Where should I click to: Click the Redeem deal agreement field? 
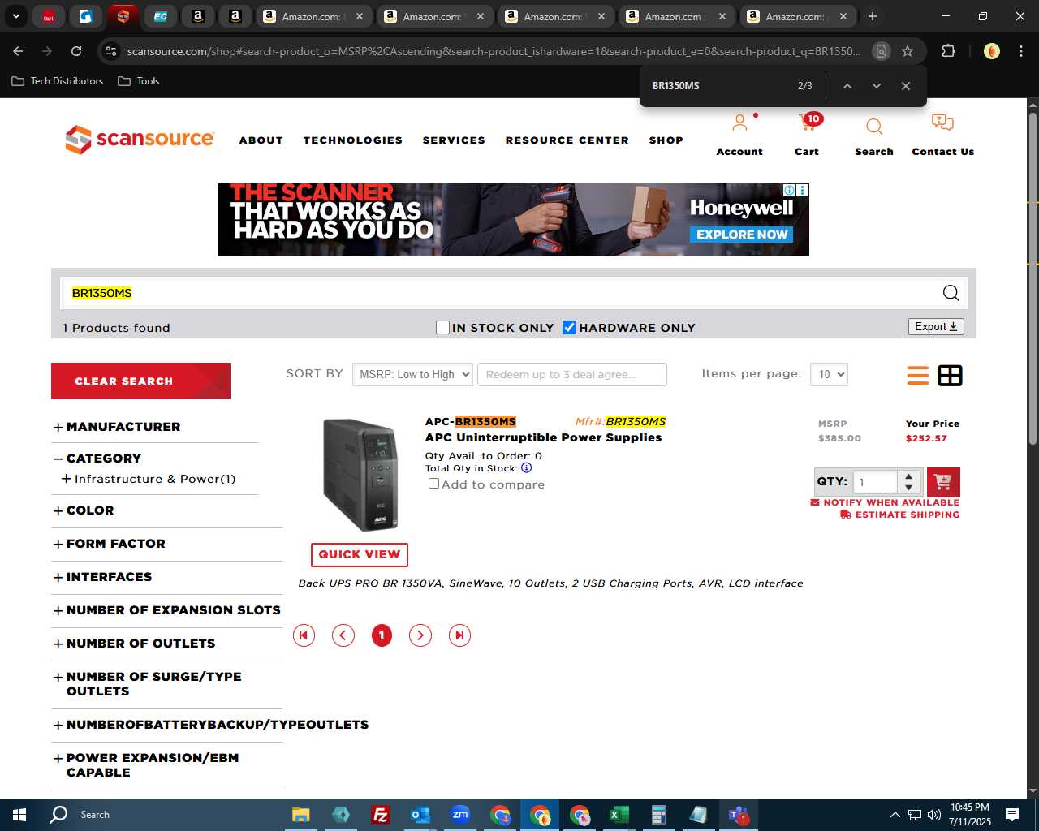pos(572,374)
